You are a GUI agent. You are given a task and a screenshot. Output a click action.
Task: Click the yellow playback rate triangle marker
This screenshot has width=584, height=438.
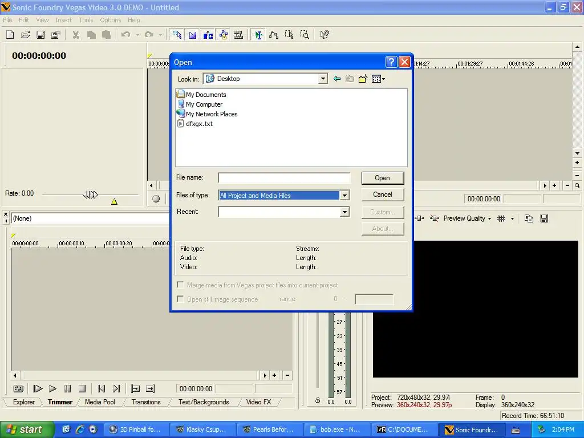click(114, 201)
